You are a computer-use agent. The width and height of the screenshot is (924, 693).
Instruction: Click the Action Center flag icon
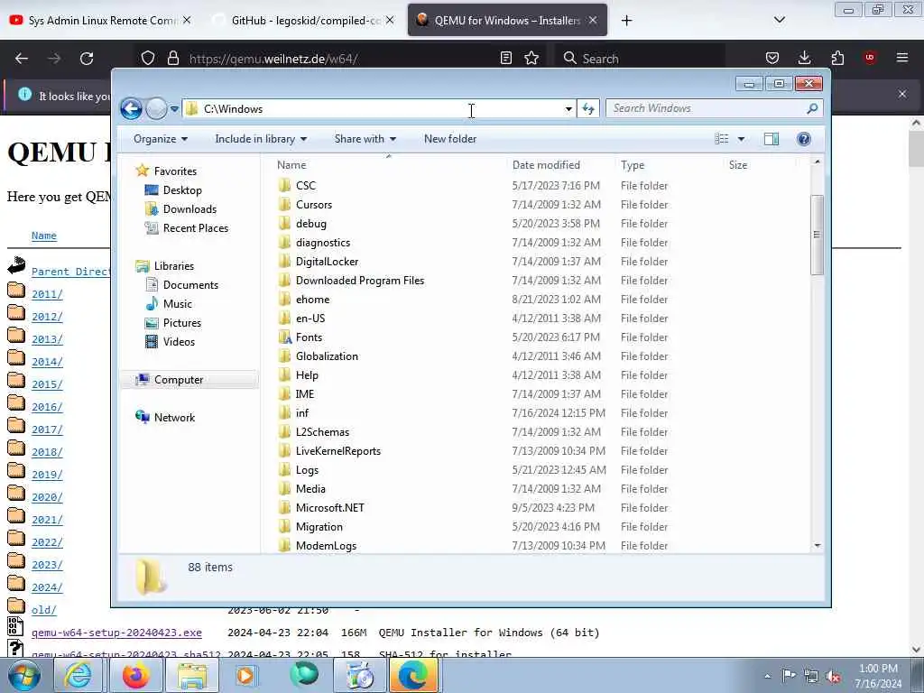pos(789,675)
